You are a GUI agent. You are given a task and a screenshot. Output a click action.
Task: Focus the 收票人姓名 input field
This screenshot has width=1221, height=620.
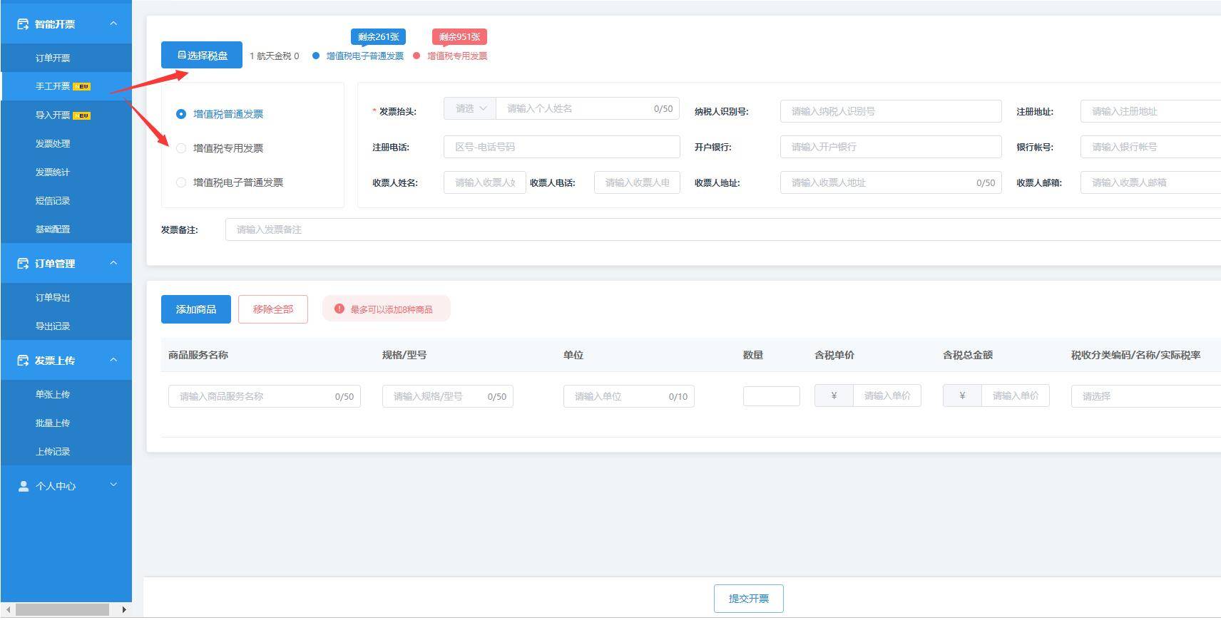tap(485, 182)
